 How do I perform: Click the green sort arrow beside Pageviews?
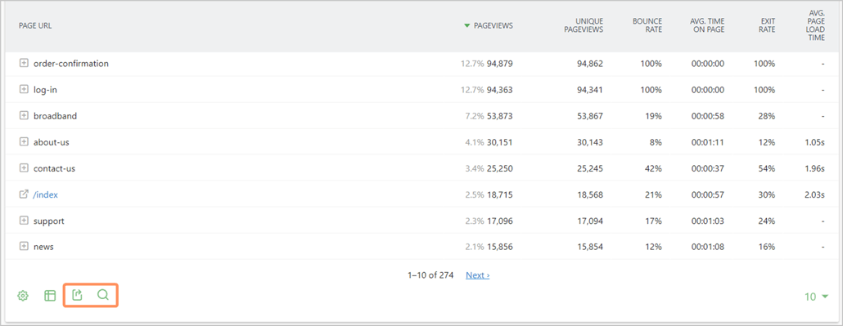click(x=467, y=26)
